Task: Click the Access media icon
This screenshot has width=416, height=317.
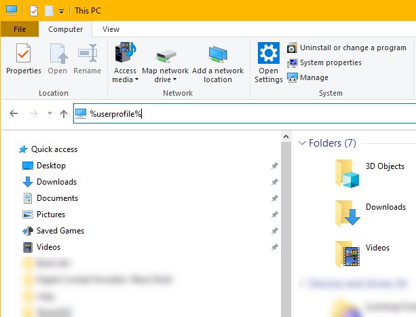Action: coord(126,52)
